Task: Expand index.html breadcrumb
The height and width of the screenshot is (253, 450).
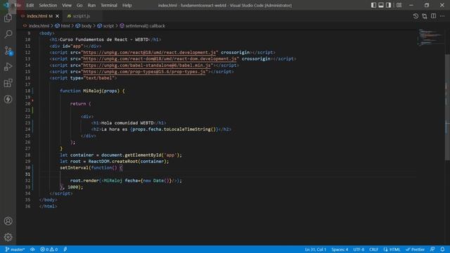Action: (x=36, y=26)
